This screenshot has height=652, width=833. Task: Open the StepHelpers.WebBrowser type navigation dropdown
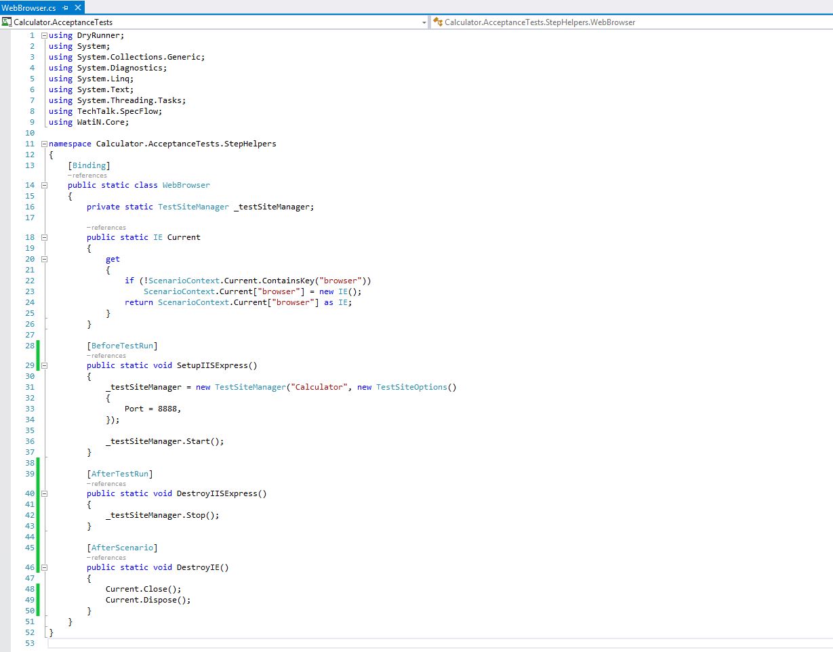pos(632,22)
